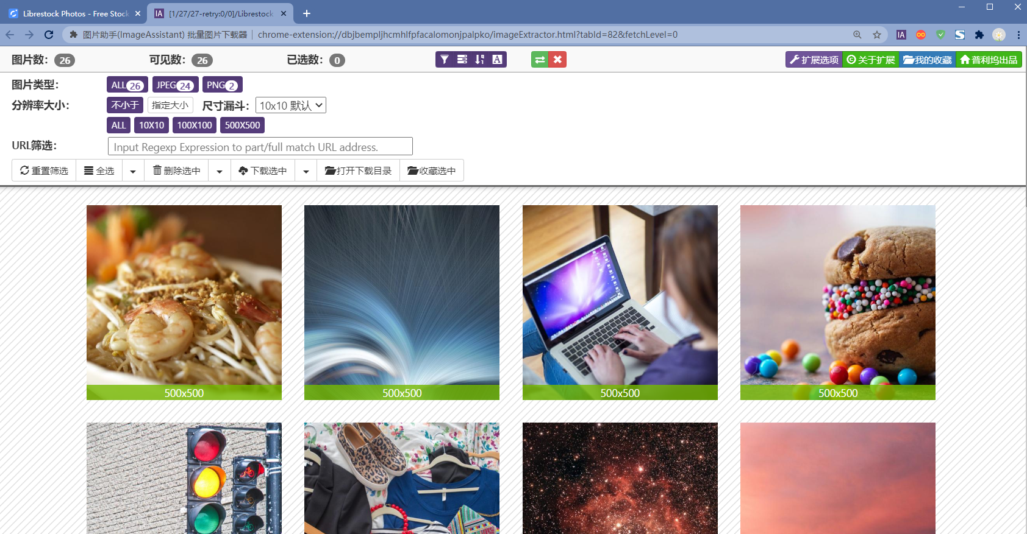Bookmark this page with the star icon

(x=877, y=35)
